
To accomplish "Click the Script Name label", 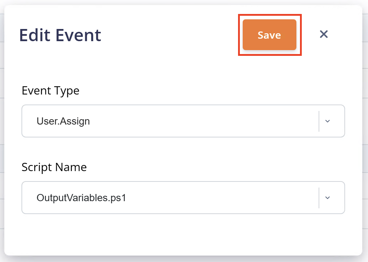I will point(54,167).
